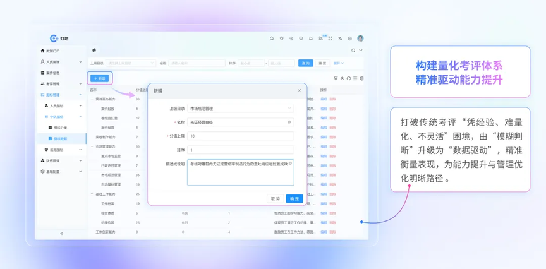Click the funnel filter icon above the table
Screen dimensions: 546x269
[x=336, y=79]
